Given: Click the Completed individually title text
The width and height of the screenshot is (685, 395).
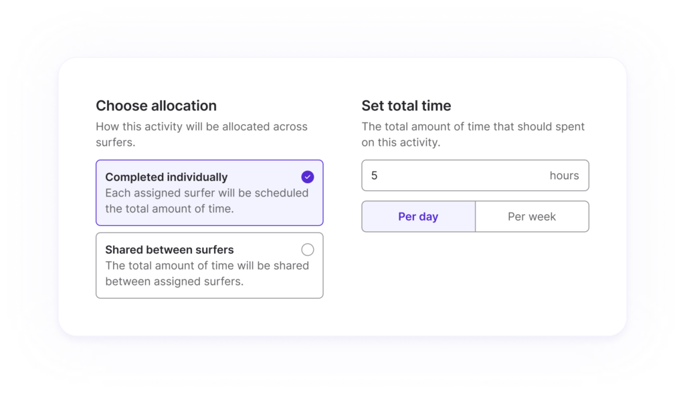Looking at the screenshot, I should 167,177.
